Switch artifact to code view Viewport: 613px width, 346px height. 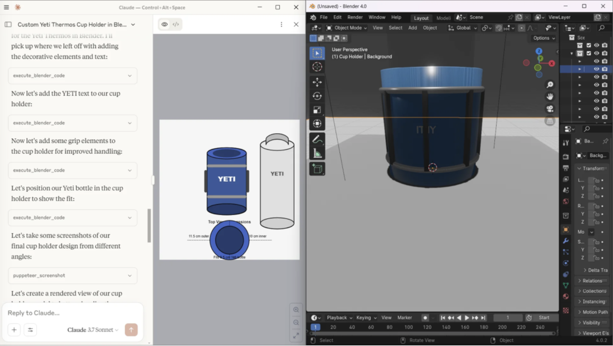(176, 25)
